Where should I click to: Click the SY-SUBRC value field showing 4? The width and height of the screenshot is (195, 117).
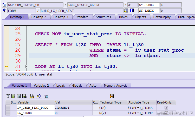171,5
